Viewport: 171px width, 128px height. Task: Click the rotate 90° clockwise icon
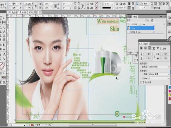click(x=75, y=3)
